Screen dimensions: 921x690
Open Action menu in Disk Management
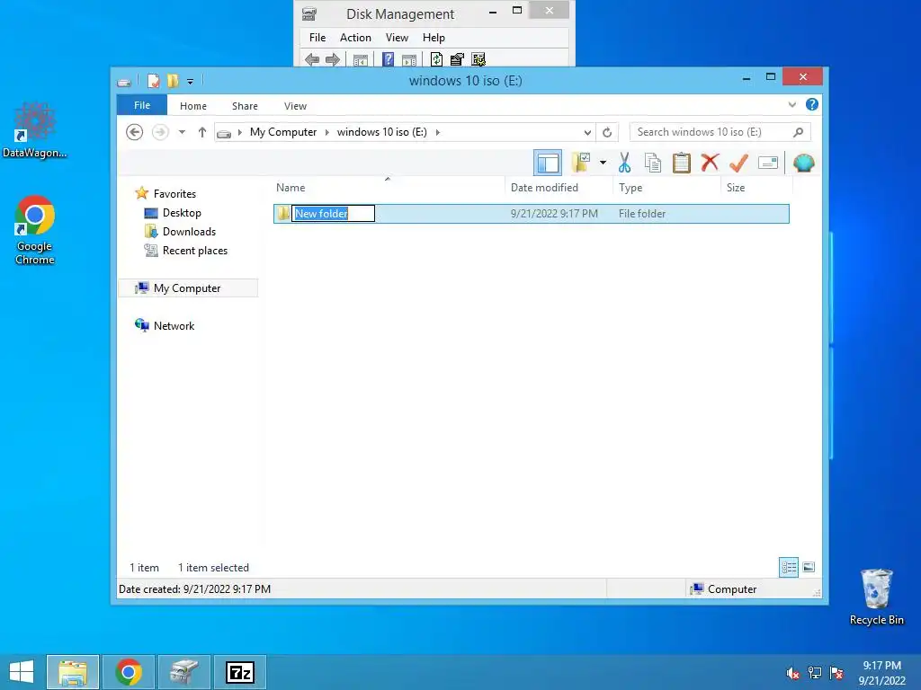coord(355,38)
